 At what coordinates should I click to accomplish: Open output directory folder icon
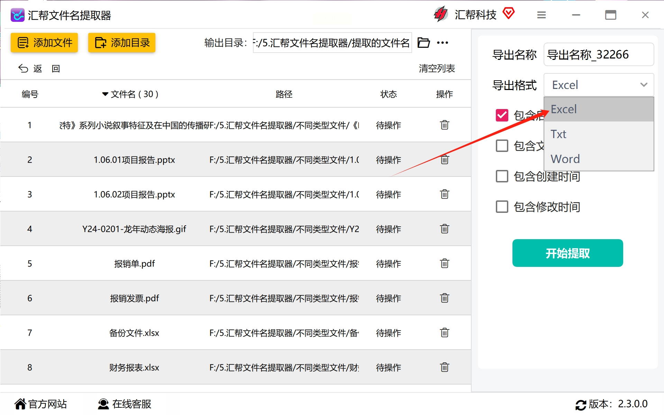(x=424, y=43)
